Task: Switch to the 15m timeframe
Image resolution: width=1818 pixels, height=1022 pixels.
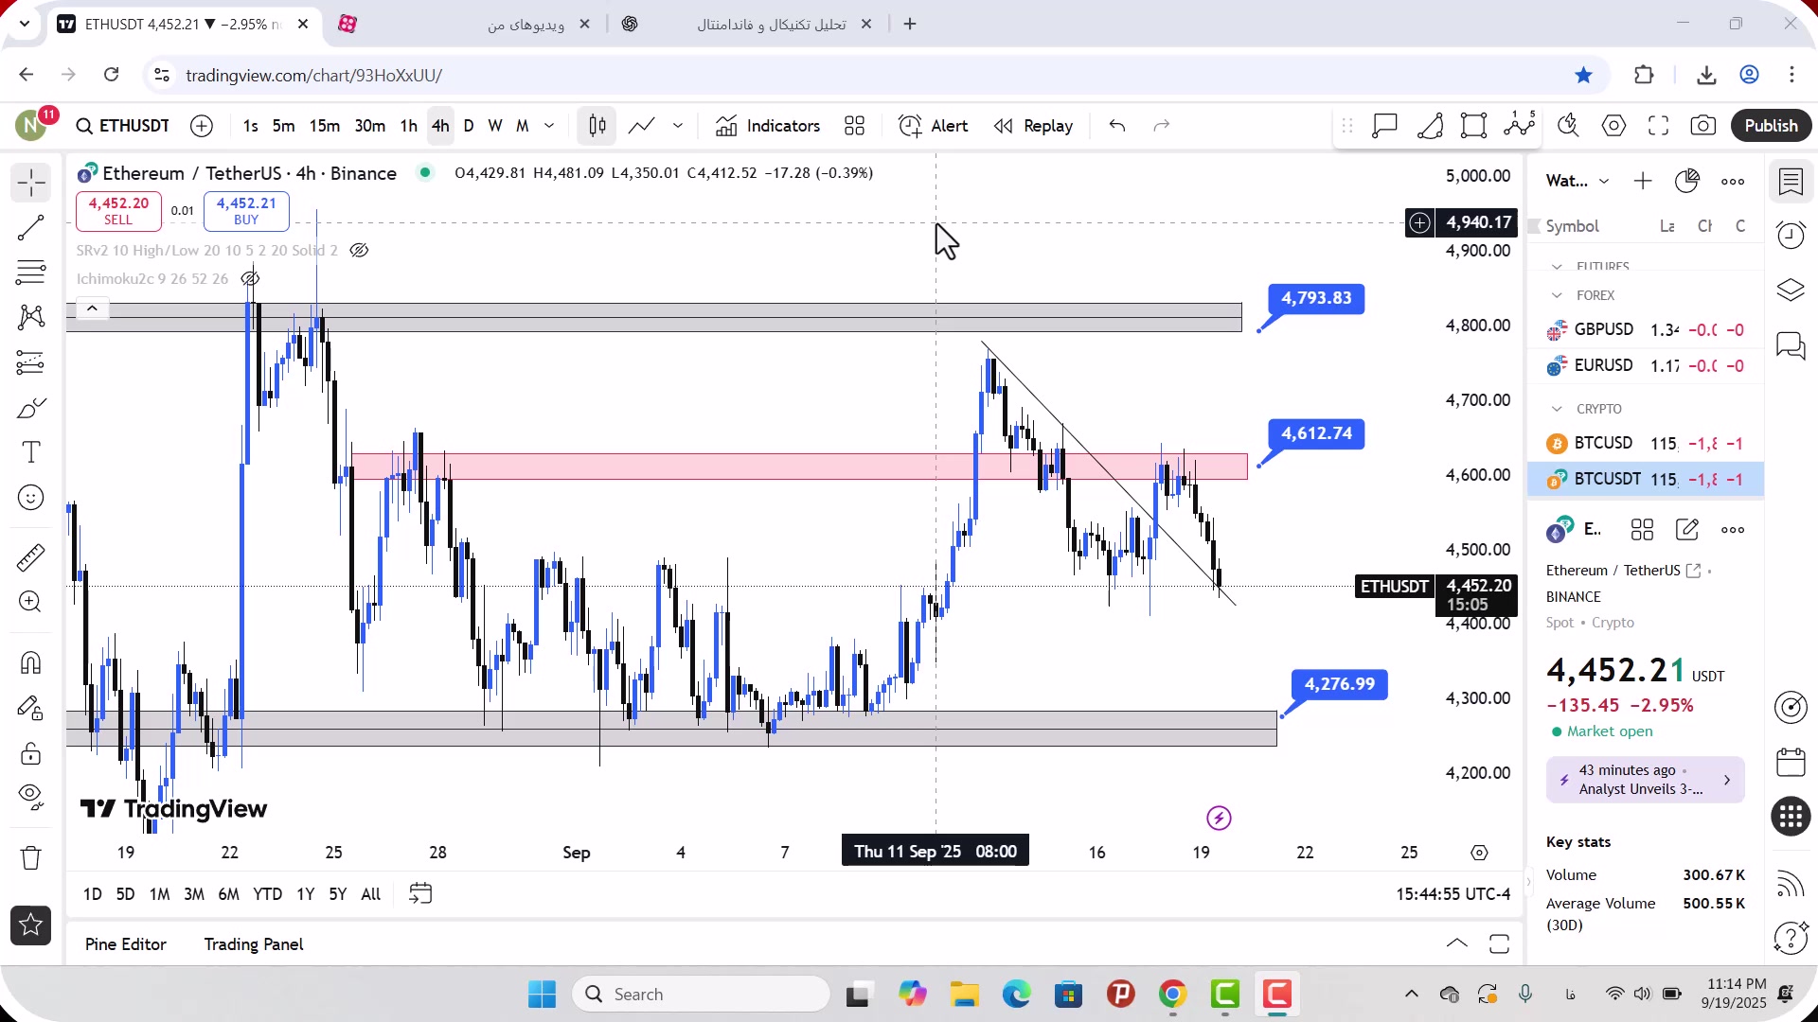Action: click(x=325, y=126)
